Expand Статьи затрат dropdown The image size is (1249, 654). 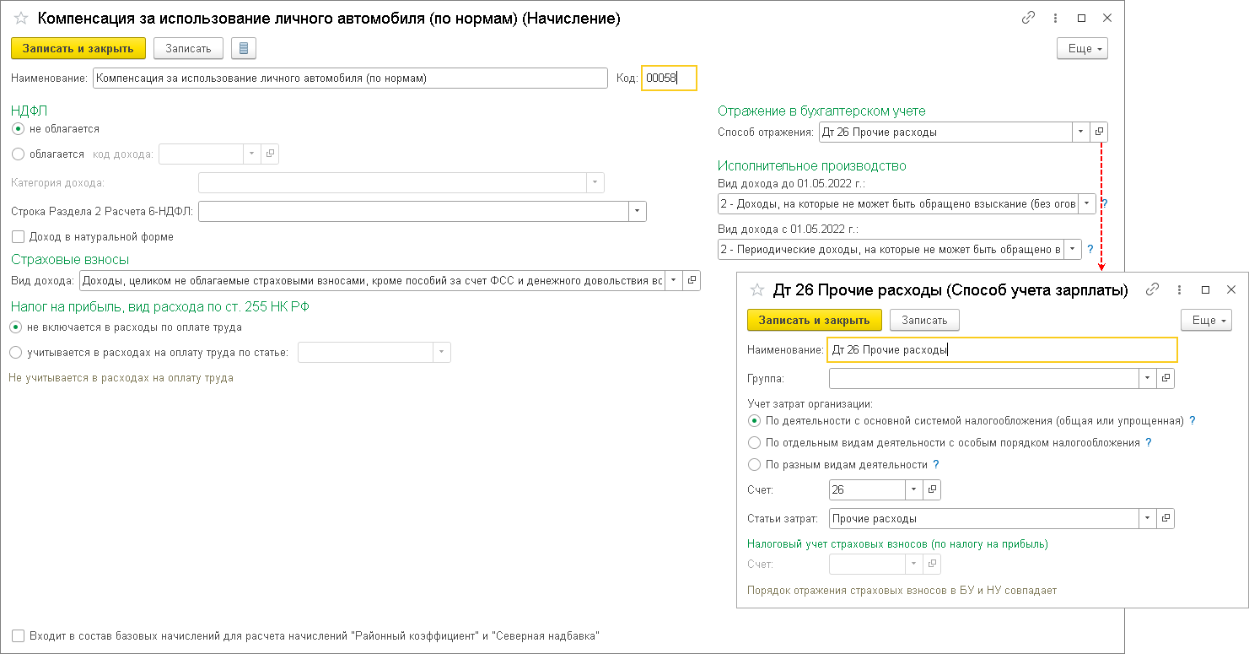1147,518
